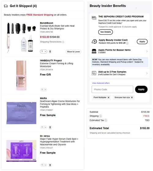The image size is (153, 171).
Task: Focus the Promo Code input field
Action: click(112, 89)
